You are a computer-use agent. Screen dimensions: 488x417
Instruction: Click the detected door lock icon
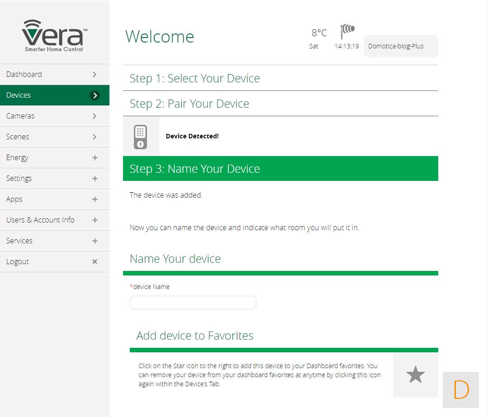(141, 137)
